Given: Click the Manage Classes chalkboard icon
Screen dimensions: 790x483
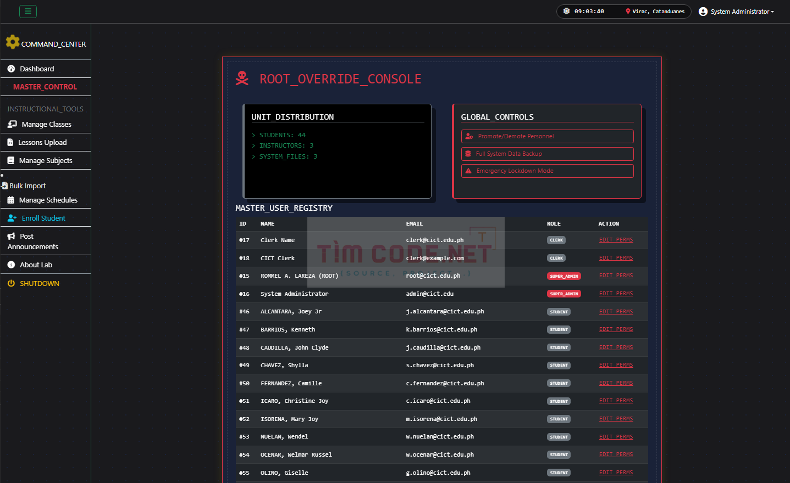Looking at the screenshot, I should tap(12, 125).
